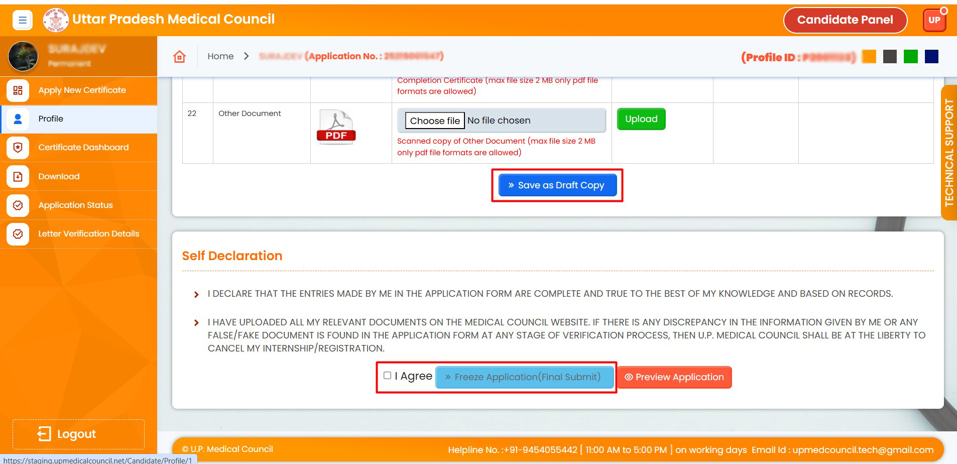Select the green theme color swatch
The width and height of the screenshot is (957, 464).
tap(910, 57)
